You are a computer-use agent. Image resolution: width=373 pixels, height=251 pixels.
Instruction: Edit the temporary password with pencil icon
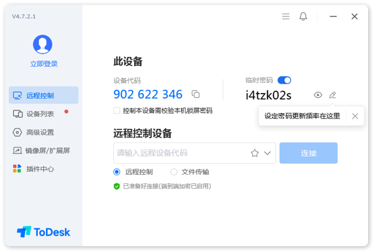[333, 95]
